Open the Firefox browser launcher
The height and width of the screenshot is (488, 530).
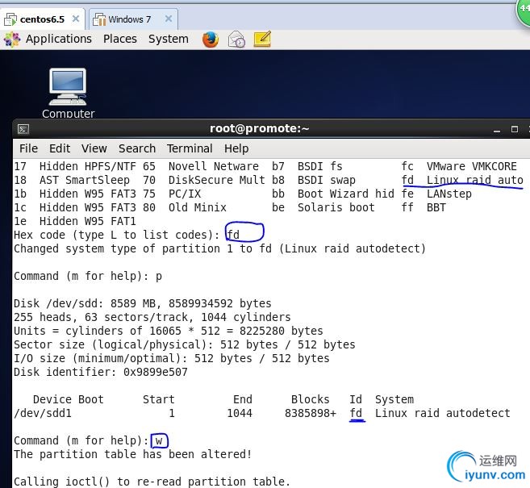[211, 40]
